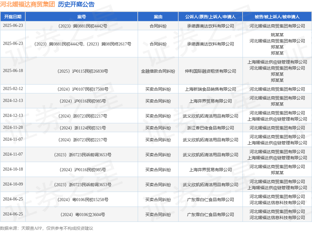Click the 数据来源 天眼查APP footer note

47,228
